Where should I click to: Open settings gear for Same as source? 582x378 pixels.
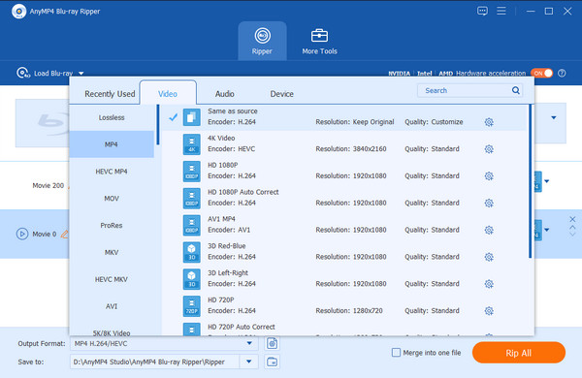pyautogui.click(x=489, y=122)
